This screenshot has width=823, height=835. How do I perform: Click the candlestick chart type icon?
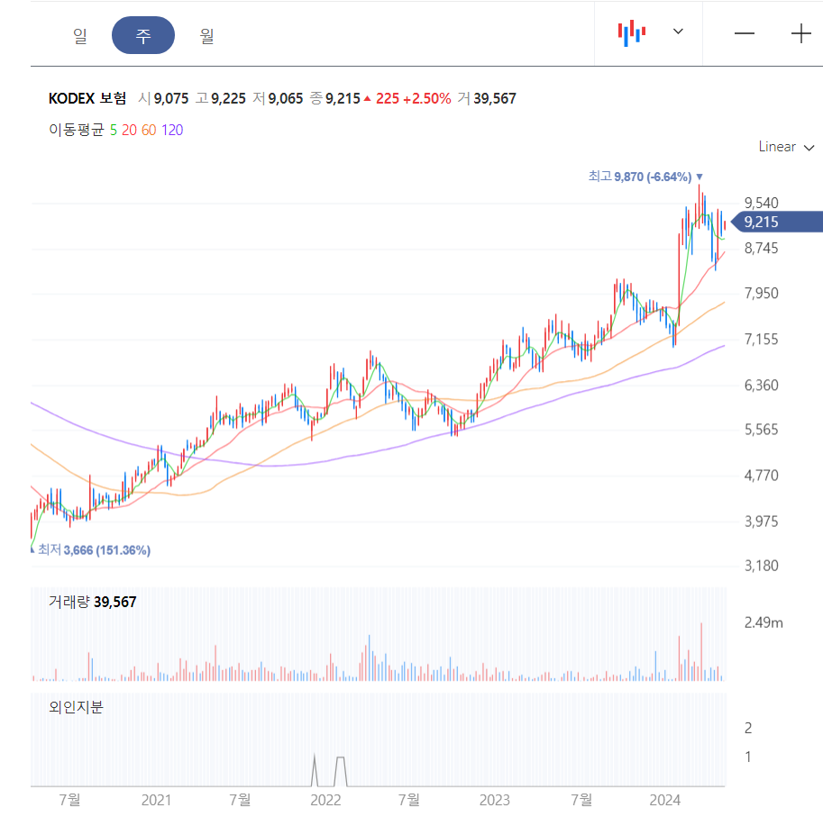(632, 33)
